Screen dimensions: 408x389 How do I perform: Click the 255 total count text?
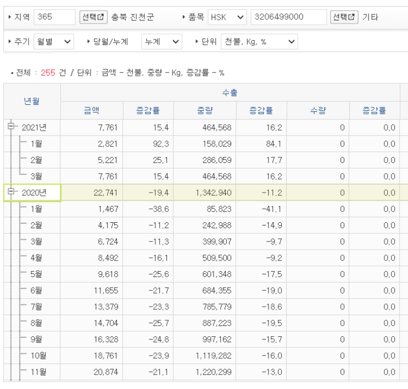point(48,72)
